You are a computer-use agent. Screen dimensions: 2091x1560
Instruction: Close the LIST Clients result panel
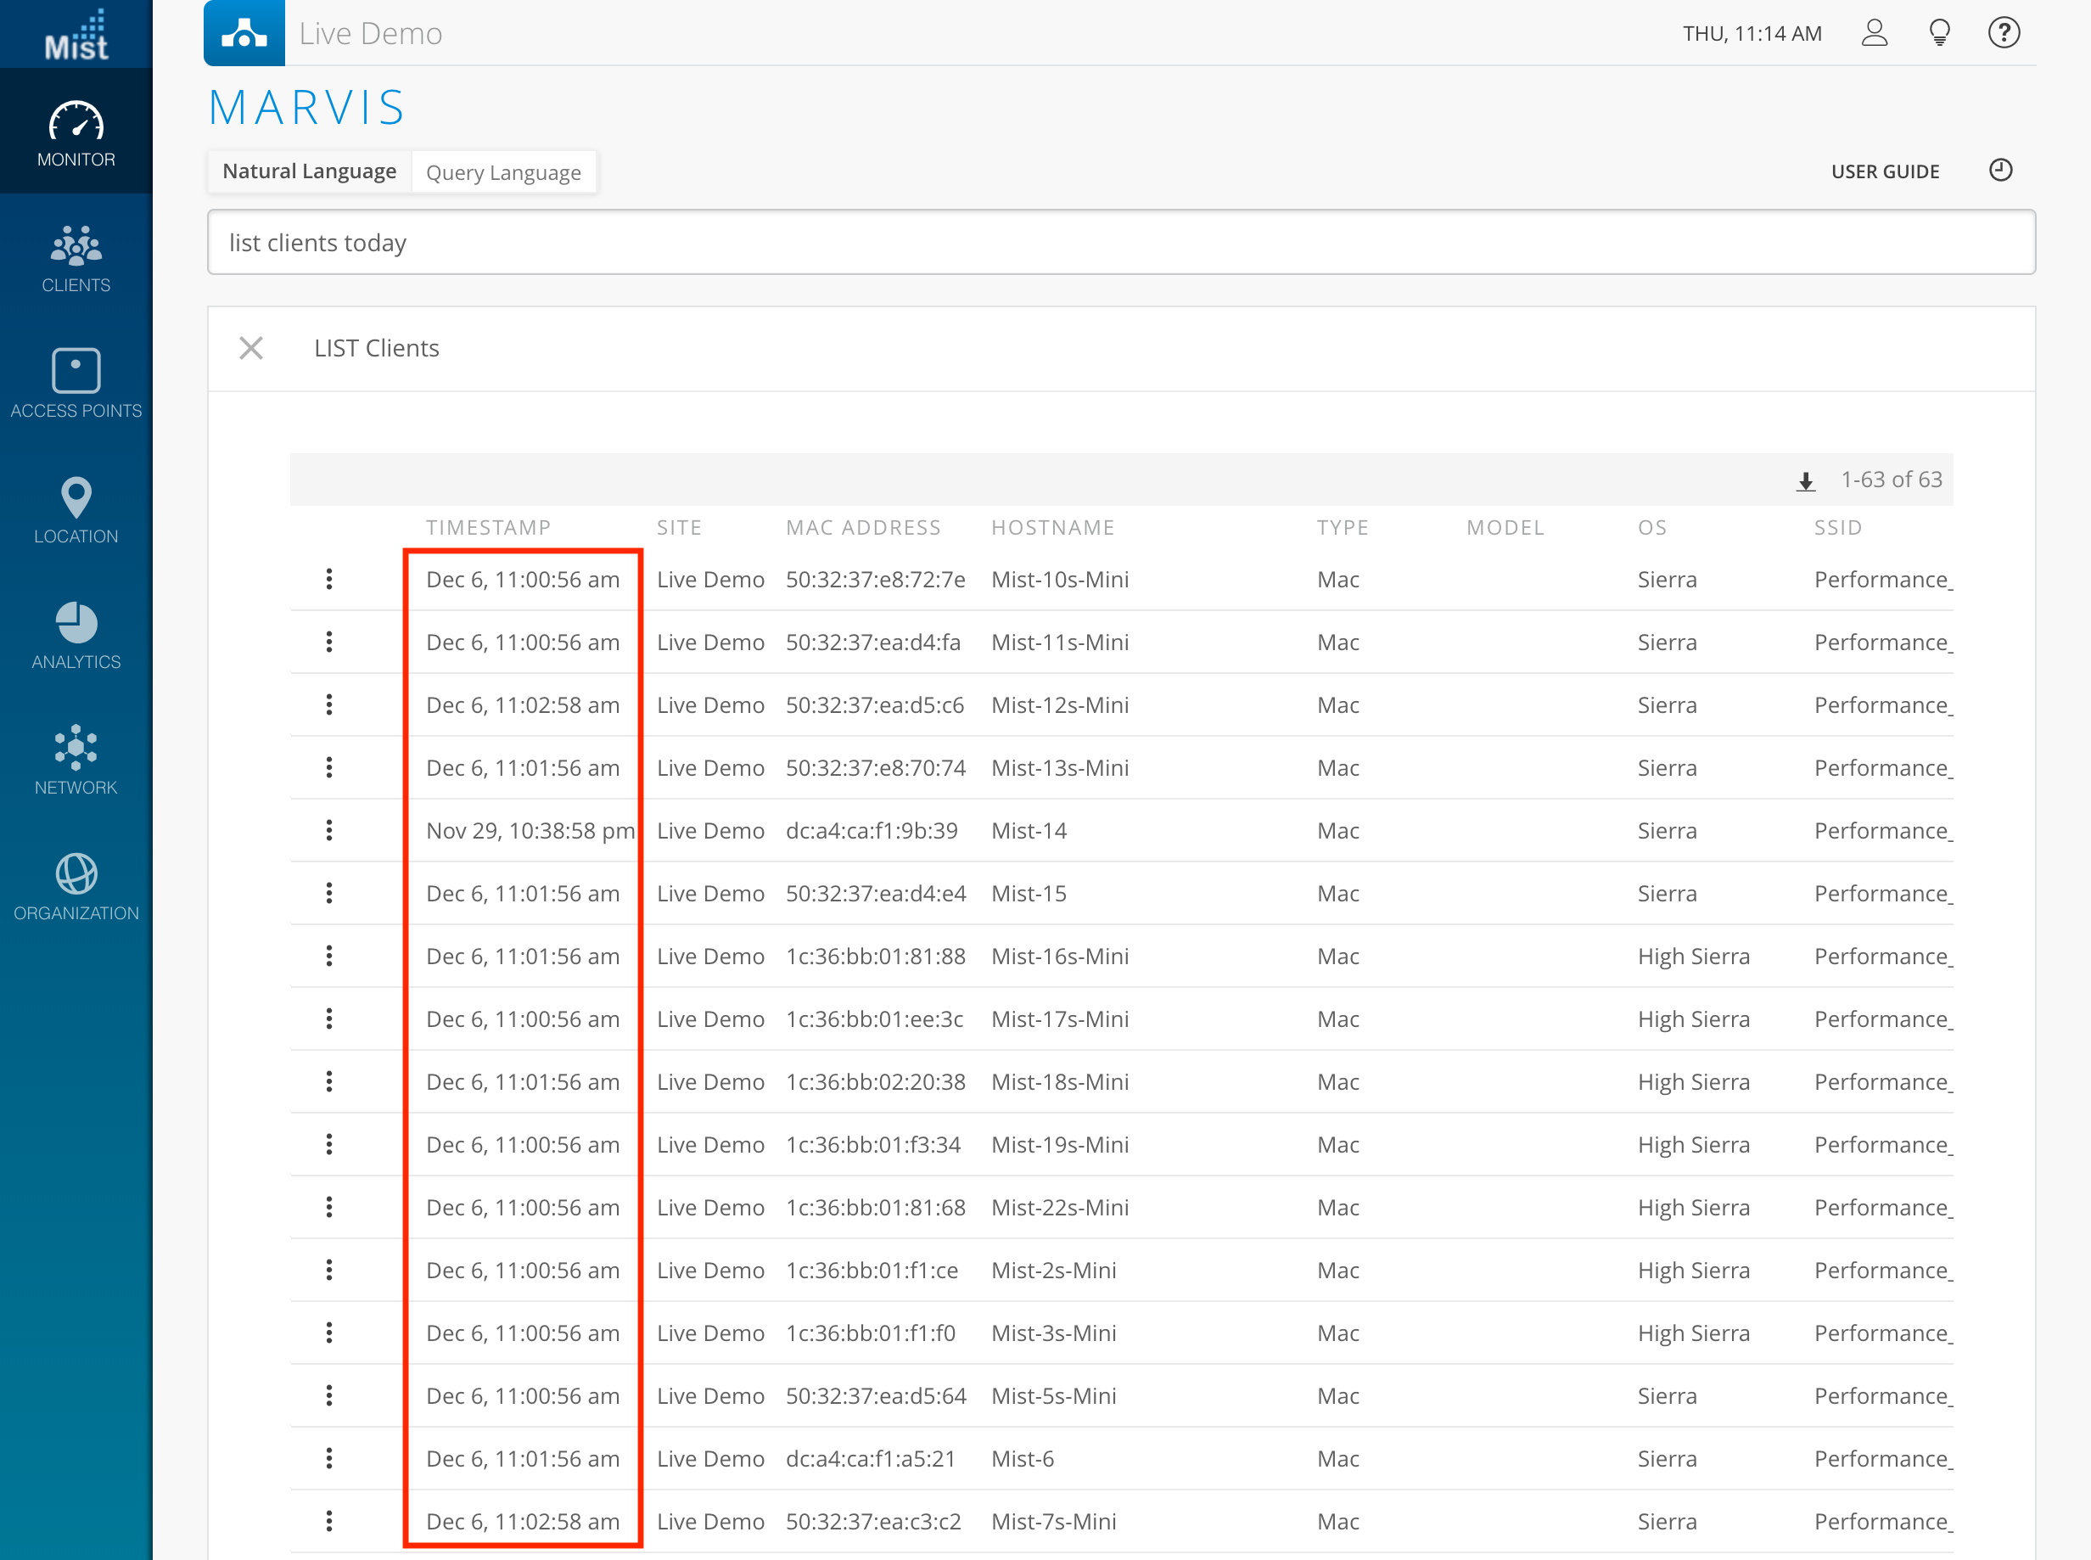click(251, 349)
